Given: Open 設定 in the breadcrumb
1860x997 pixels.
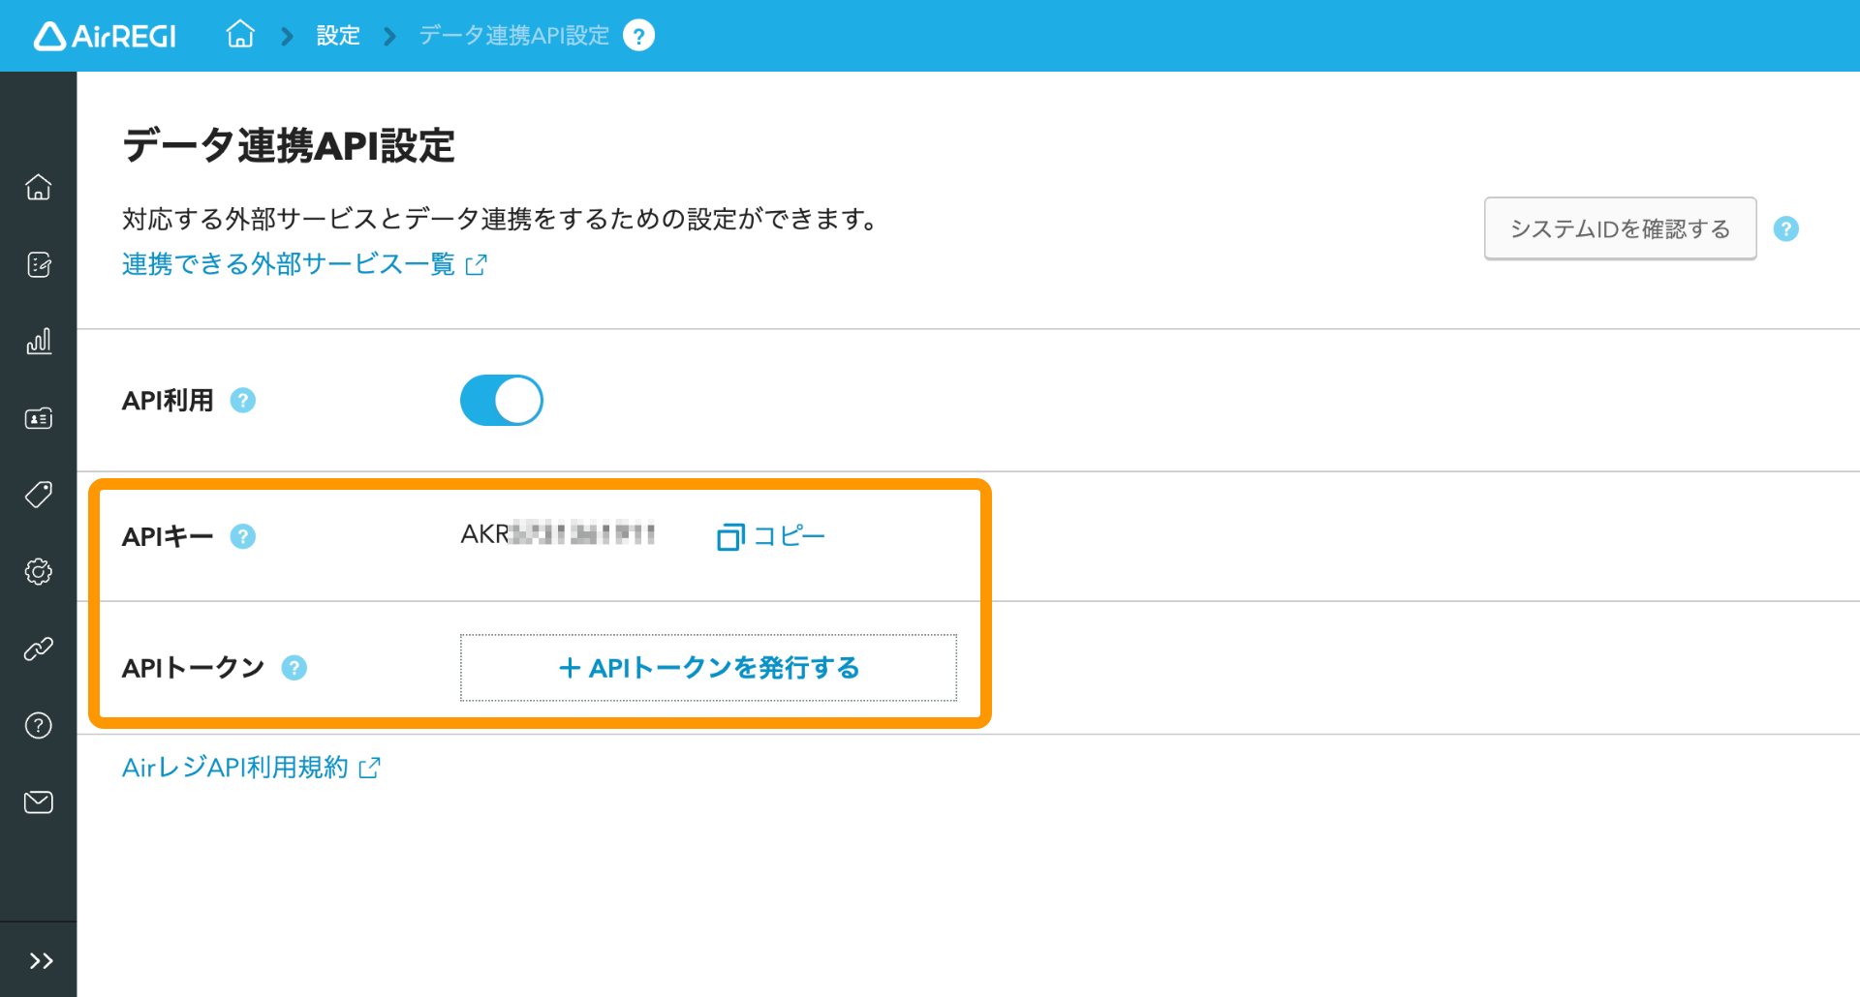Looking at the screenshot, I should [338, 36].
